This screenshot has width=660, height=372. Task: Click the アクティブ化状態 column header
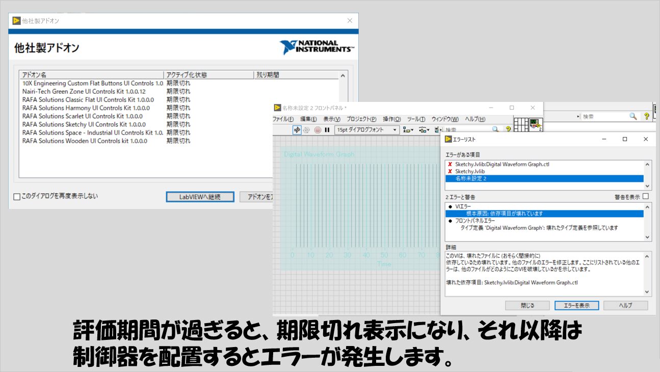click(208, 75)
